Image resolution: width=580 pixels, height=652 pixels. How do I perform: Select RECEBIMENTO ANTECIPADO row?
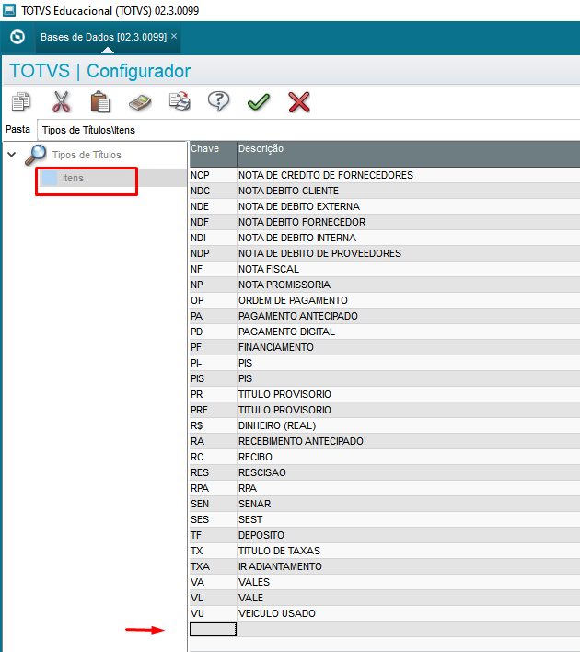click(x=385, y=442)
